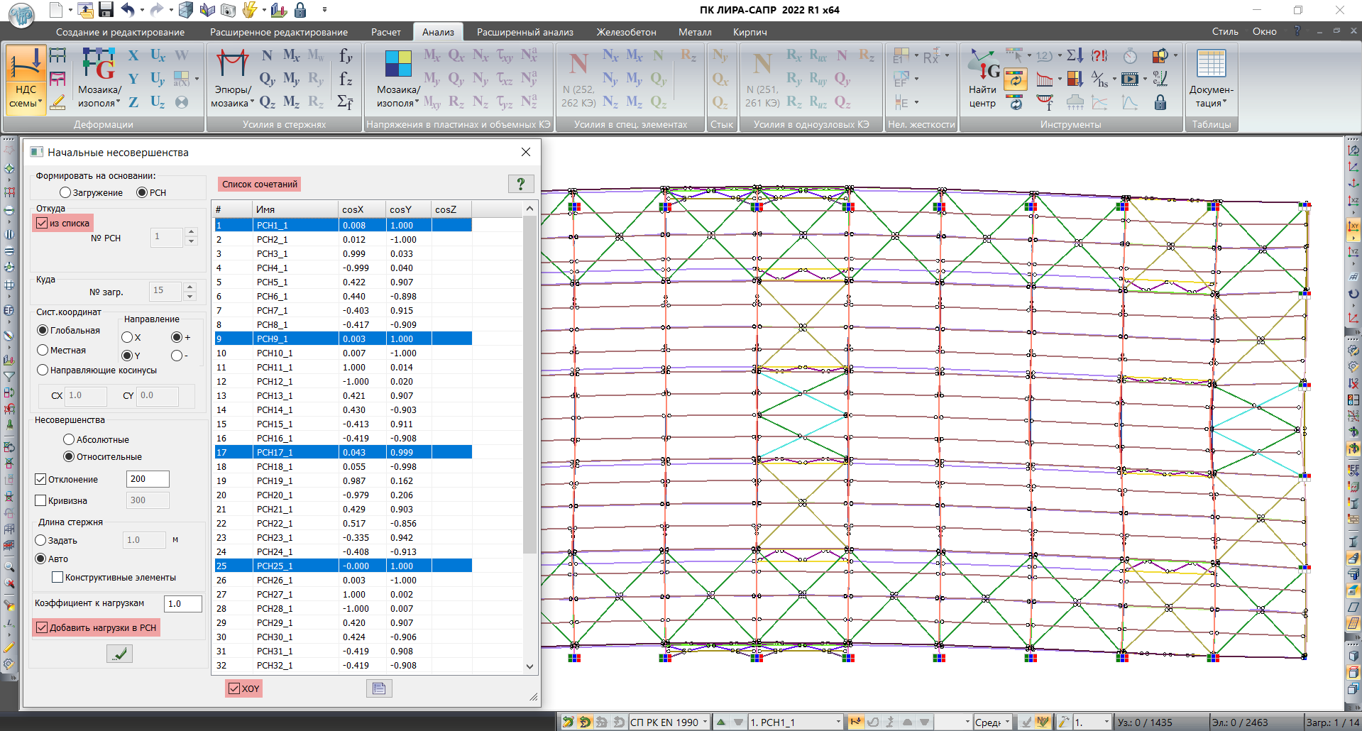This screenshot has height=731, width=1362.
Task: Select the Загружение radio button
Action: 66,192
